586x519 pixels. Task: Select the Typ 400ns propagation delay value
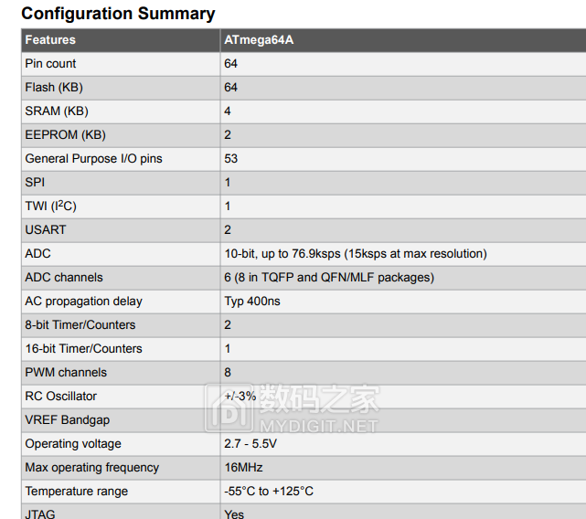tap(252, 302)
